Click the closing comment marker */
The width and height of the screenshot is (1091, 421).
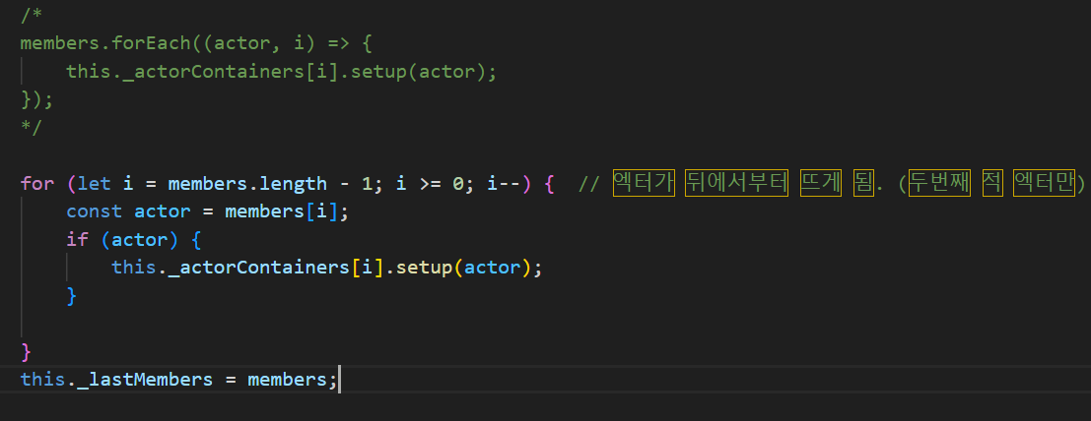[32, 127]
